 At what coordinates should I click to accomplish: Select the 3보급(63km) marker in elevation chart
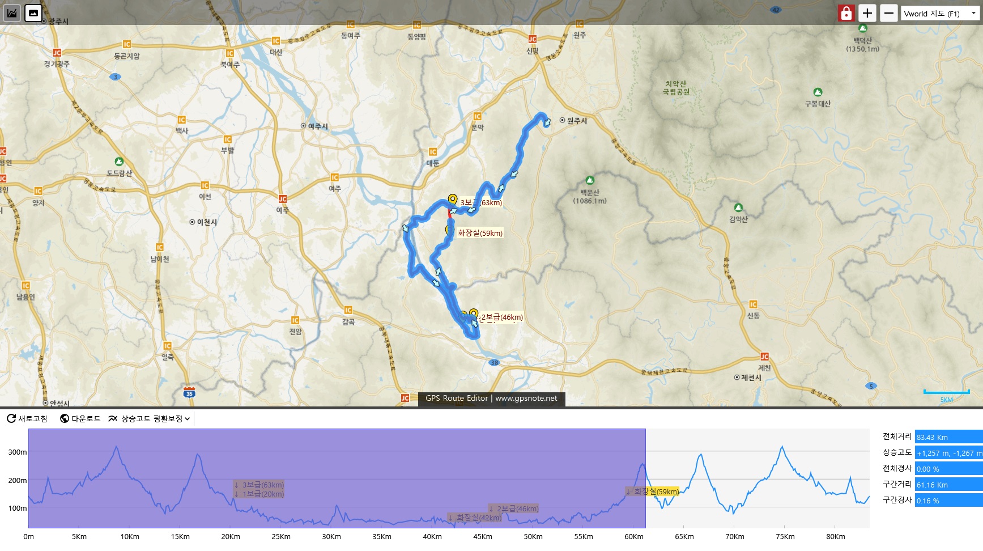click(259, 485)
